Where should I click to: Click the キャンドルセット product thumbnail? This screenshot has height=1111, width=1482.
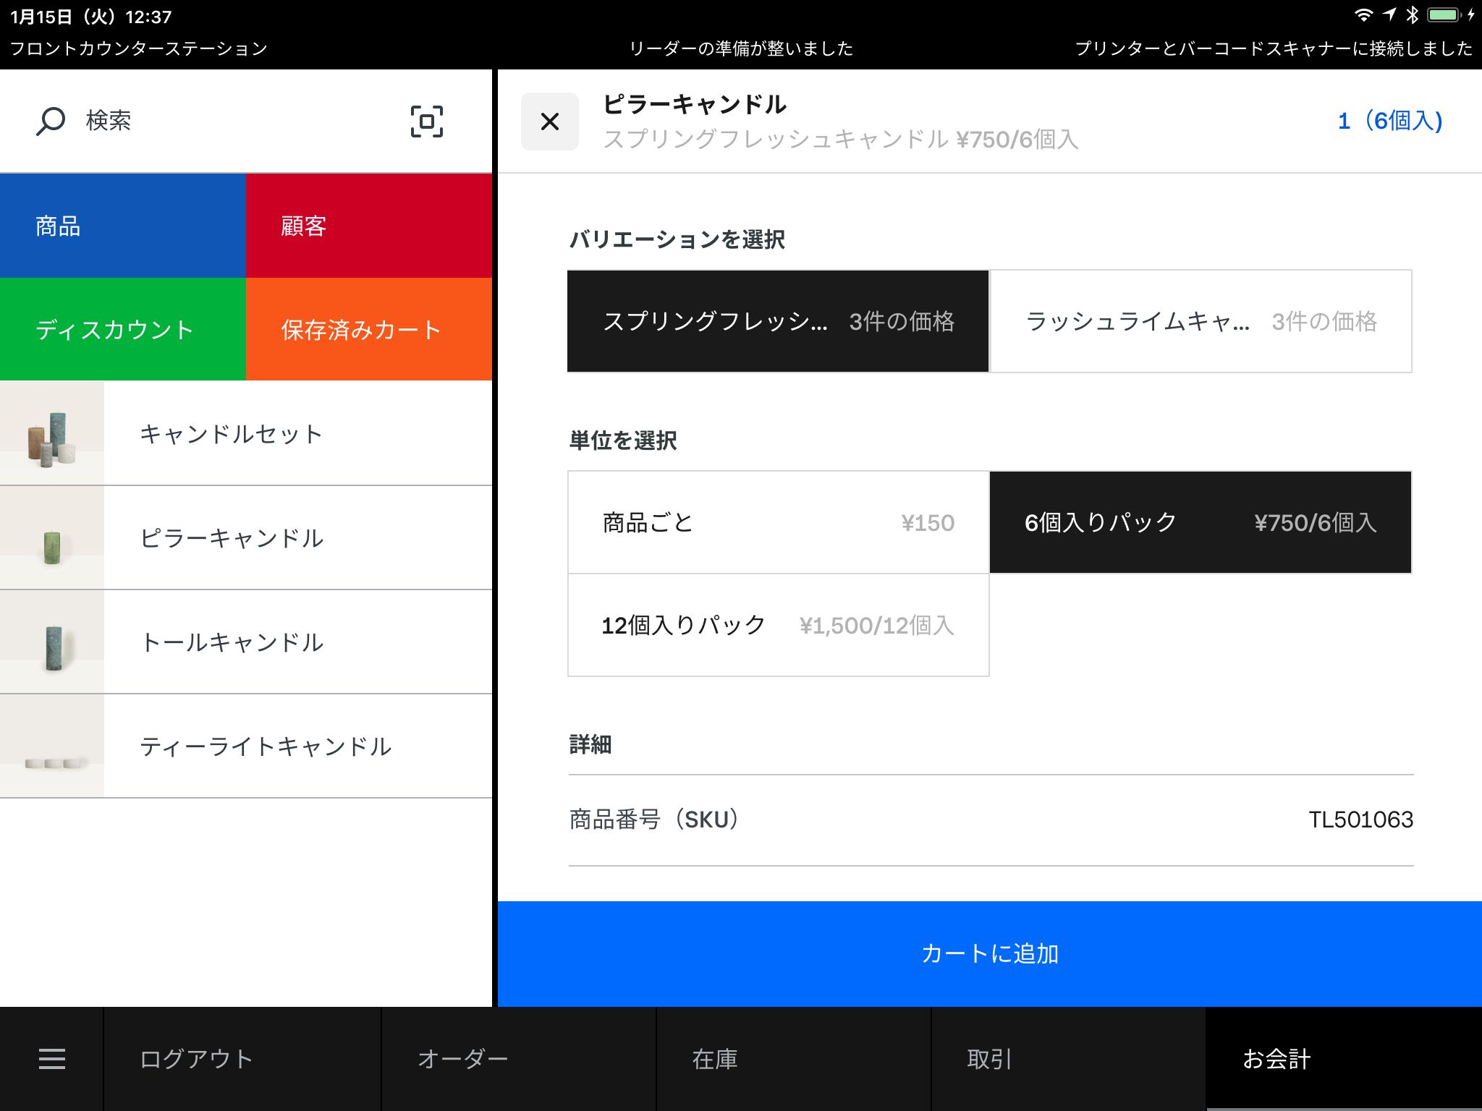[x=51, y=433]
